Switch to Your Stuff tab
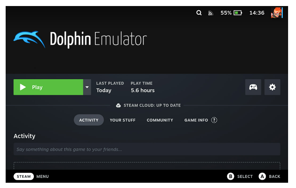This screenshot has width=296, height=188. pos(122,120)
